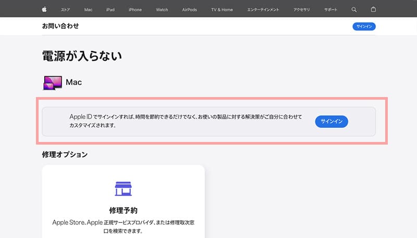Open the shopping bag icon
The width and height of the screenshot is (417, 238).
(x=373, y=9)
